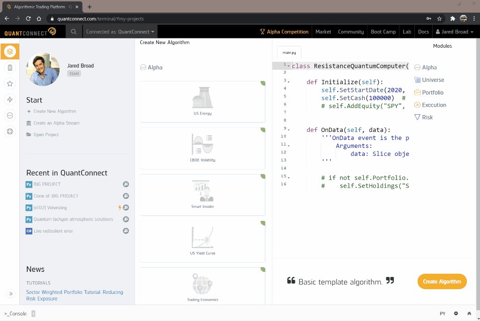
Task: Open Quantum tachyon atmospheric scrubbers project
Action: pos(73,219)
